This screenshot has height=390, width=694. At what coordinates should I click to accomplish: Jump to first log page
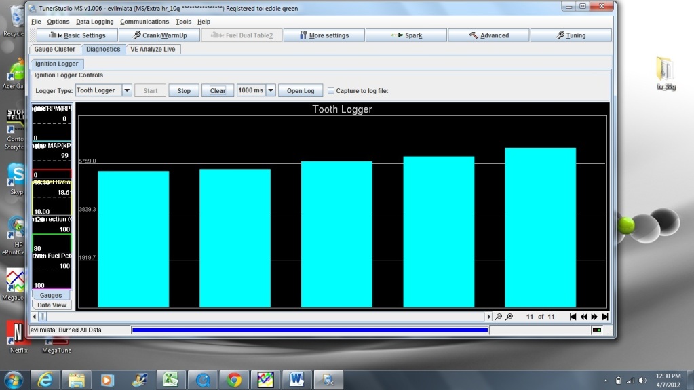coord(573,317)
